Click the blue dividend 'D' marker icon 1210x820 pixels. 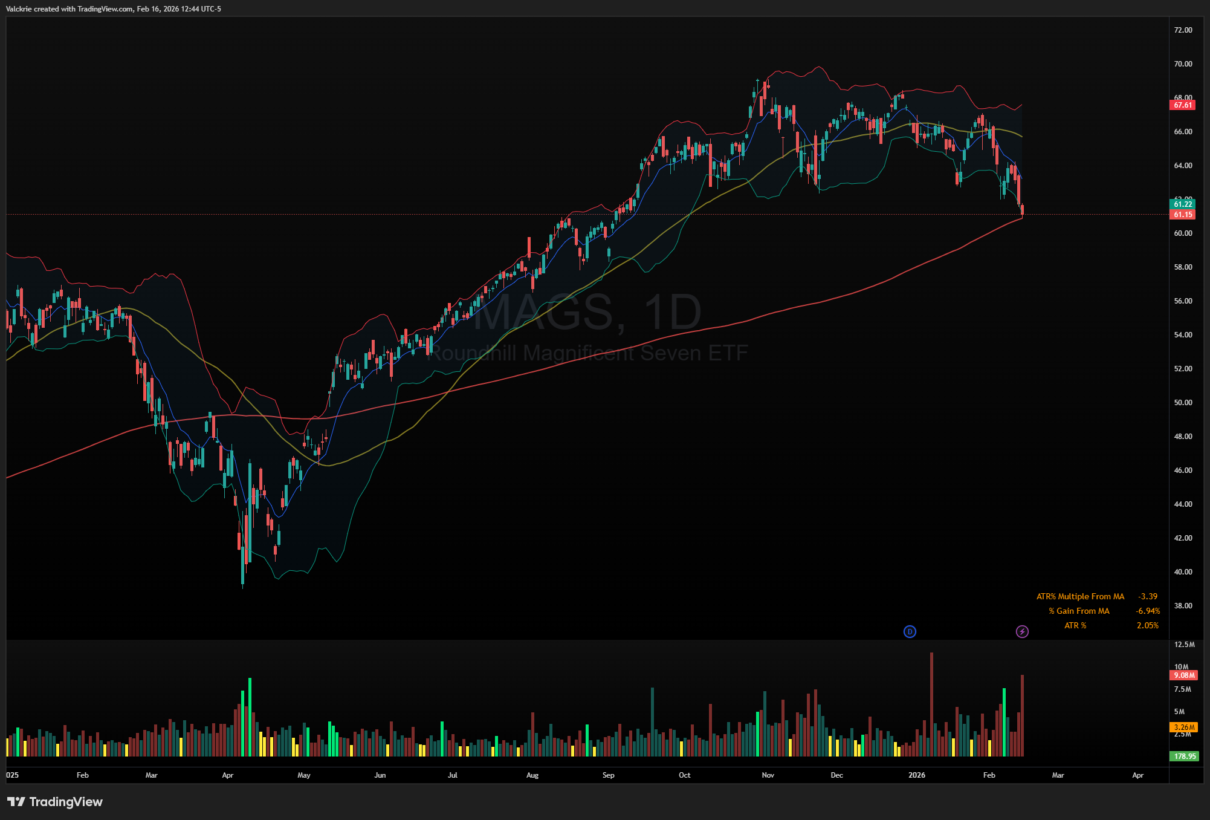click(x=910, y=631)
